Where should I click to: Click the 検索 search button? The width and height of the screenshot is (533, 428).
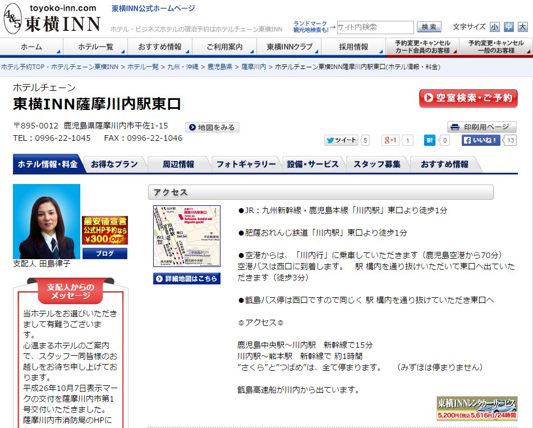429,27
